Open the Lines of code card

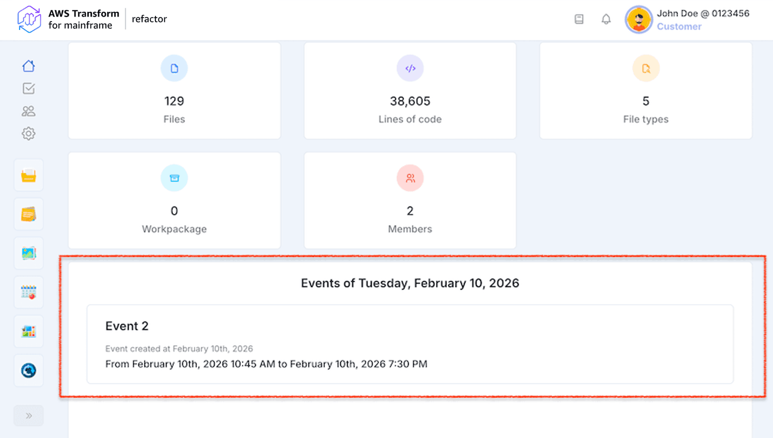pyautogui.click(x=410, y=91)
